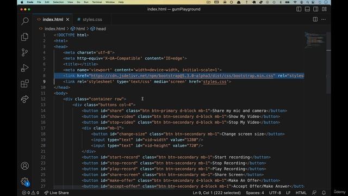Open the Explorer files view
This screenshot has width=348, height=196.
click(25, 37)
